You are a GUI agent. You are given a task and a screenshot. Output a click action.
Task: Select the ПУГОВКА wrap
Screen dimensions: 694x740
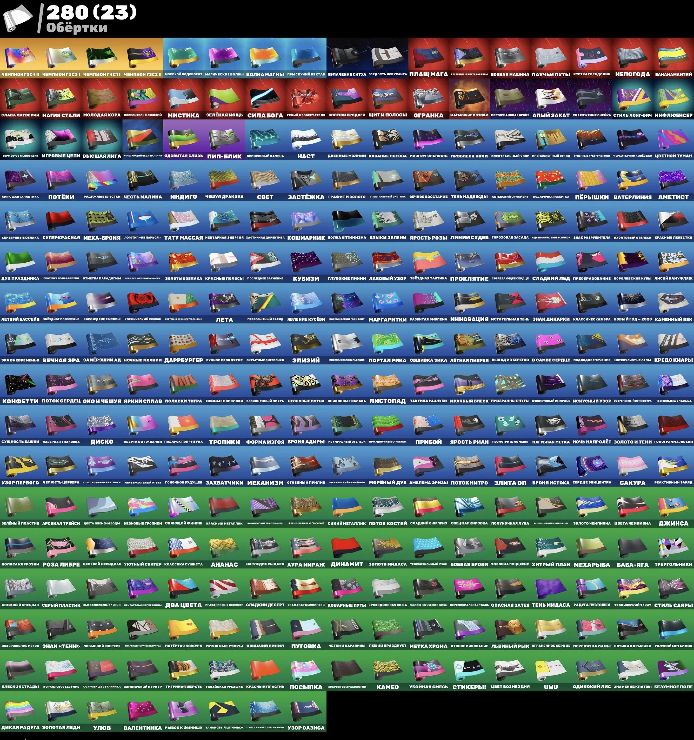tap(306, 629)
